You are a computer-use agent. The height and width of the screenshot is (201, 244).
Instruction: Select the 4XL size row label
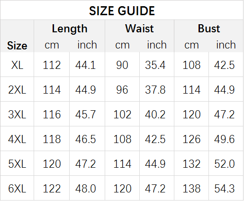pos(17,139)
